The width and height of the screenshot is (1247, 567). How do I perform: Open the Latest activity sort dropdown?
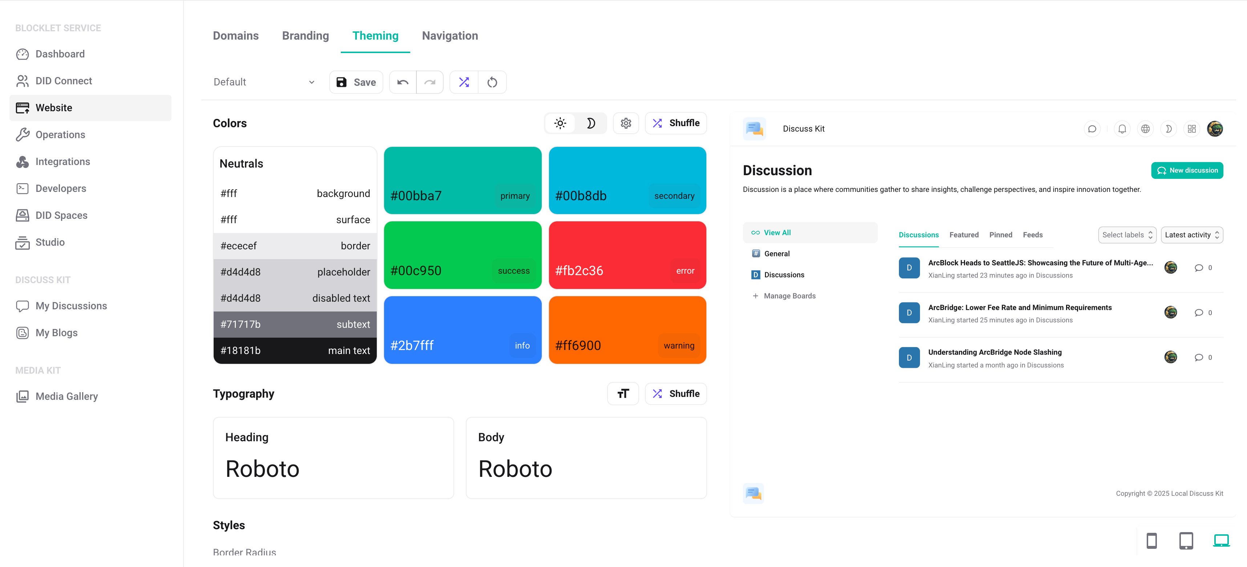(1191, 235)
